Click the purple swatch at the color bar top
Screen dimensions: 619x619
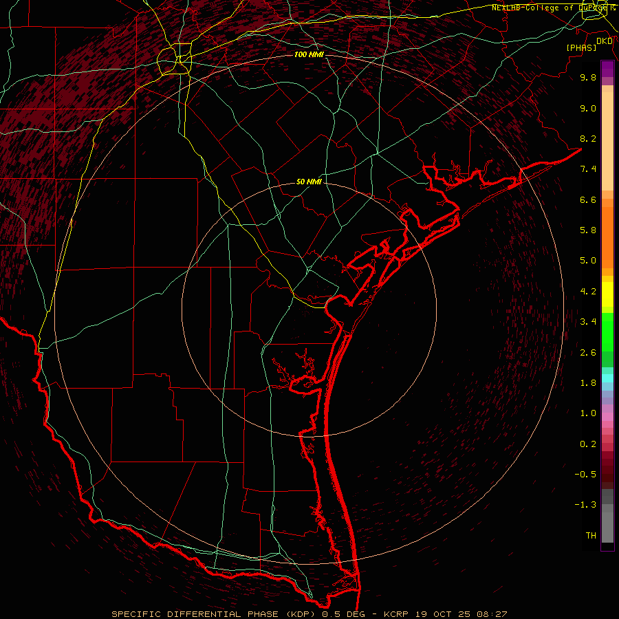(607, 69)
